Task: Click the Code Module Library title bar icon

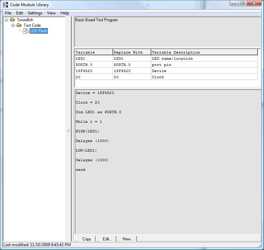Action: click(x=5, y=5)
